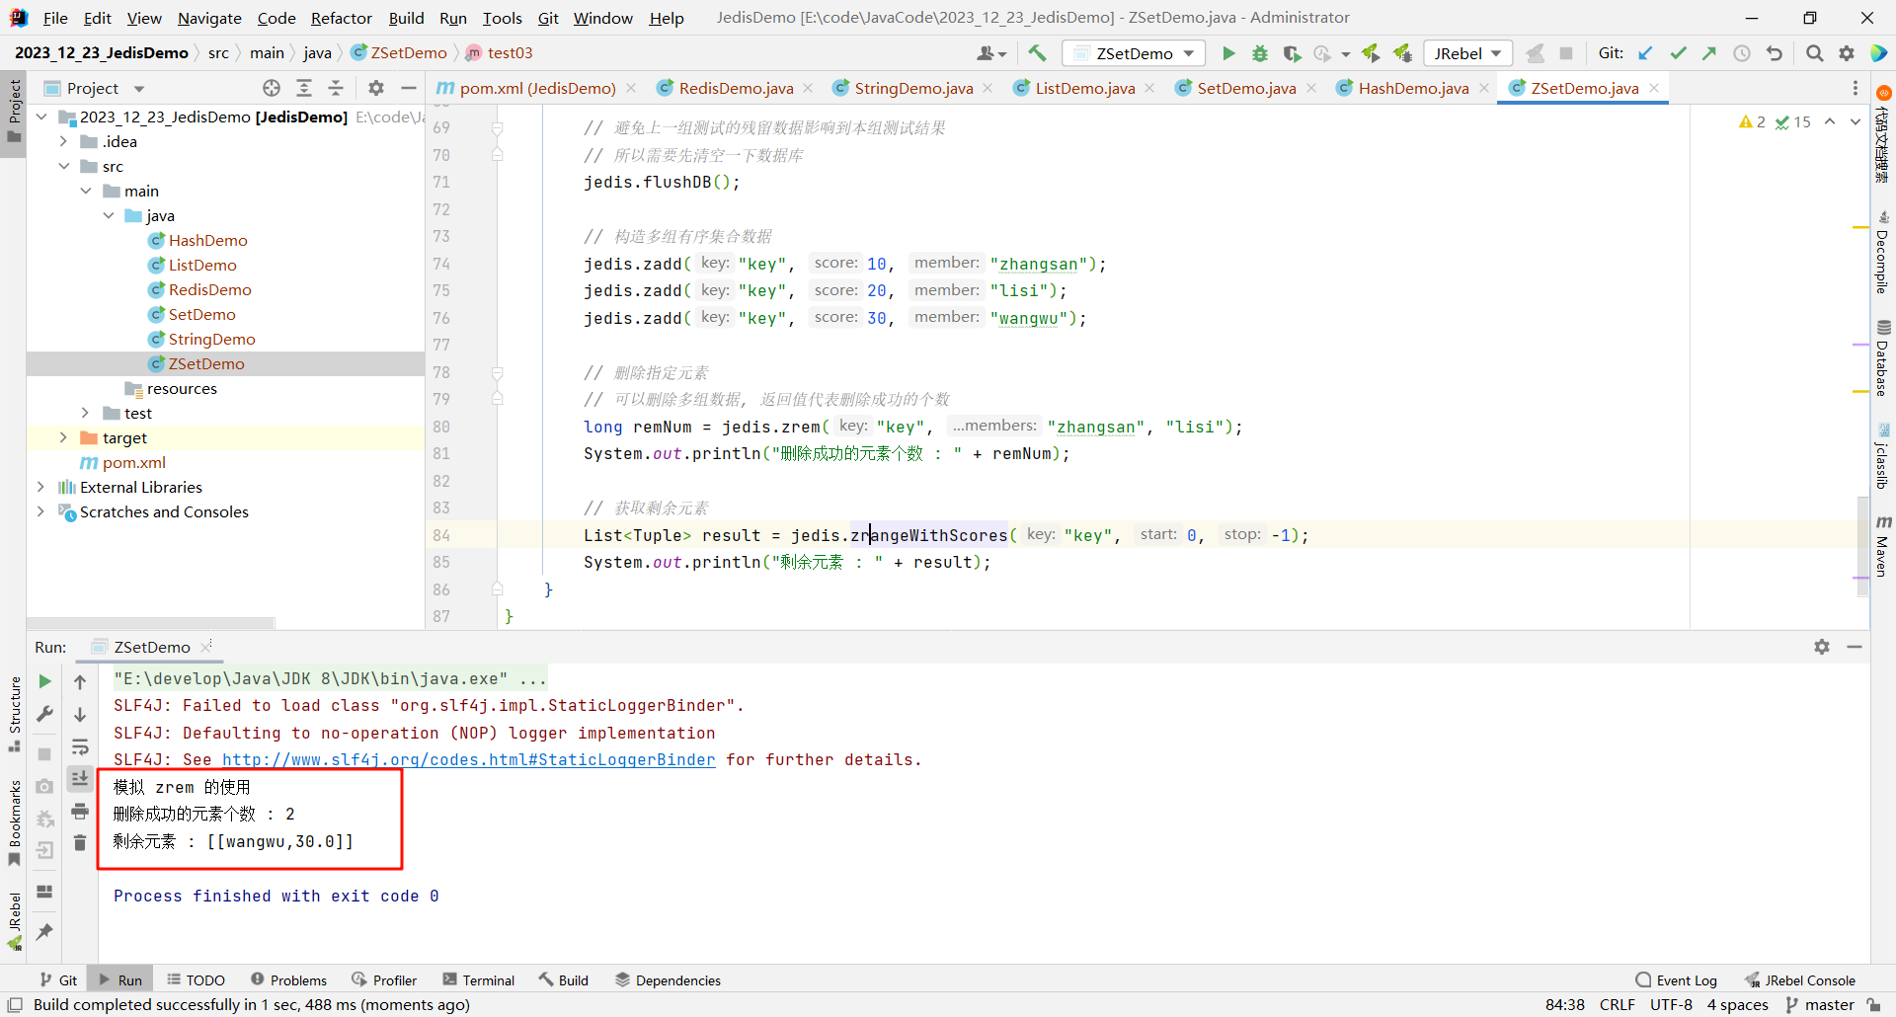Open Maven side panel

pos(1883,546)
